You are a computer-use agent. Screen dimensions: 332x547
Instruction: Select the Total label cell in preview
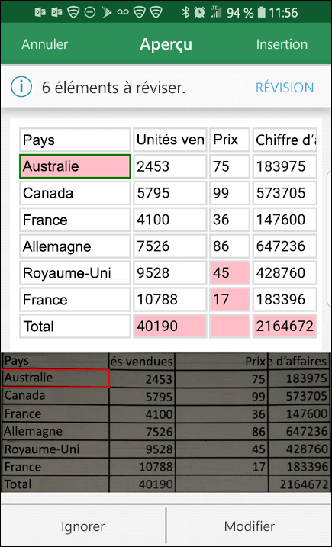point(75,326)
